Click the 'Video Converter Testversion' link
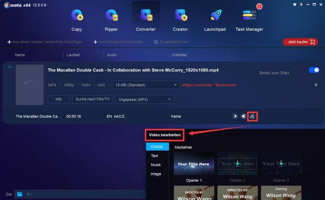This screenshot has width=325, height=200. [x=209, y=85]
